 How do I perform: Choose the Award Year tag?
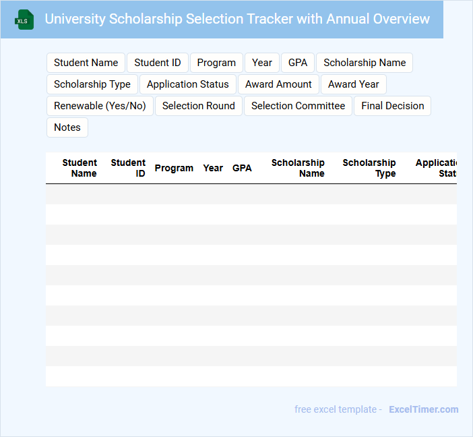pyautogui.click(x=354, y=84)
